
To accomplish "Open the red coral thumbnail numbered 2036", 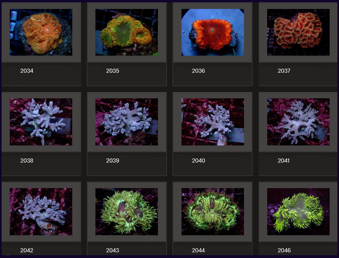I will coord(212,32).
